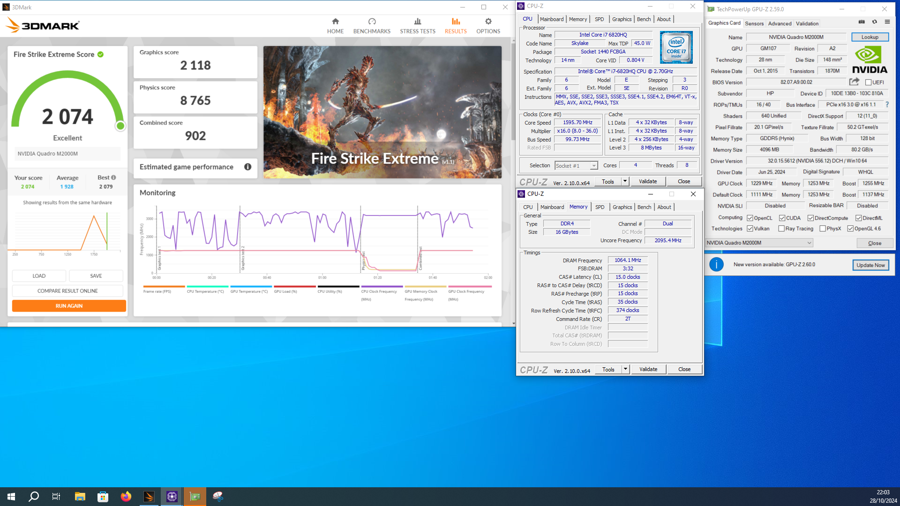Click the red GPU Load (%) legend swatch
Image resolution: width=900 pixels, height=506 pixels.
tap(295, 286)
